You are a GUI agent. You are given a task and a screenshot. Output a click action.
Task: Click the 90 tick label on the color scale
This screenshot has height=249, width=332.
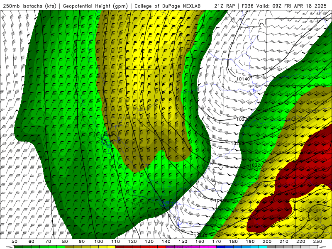[x=82, y=242]
